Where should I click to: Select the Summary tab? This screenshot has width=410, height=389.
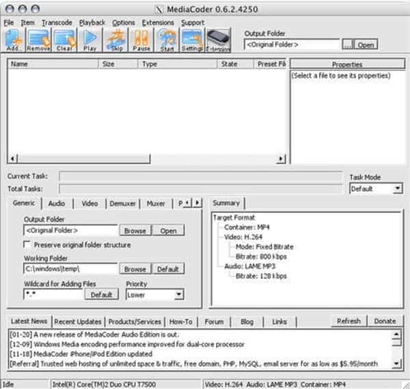click(226, 203)
